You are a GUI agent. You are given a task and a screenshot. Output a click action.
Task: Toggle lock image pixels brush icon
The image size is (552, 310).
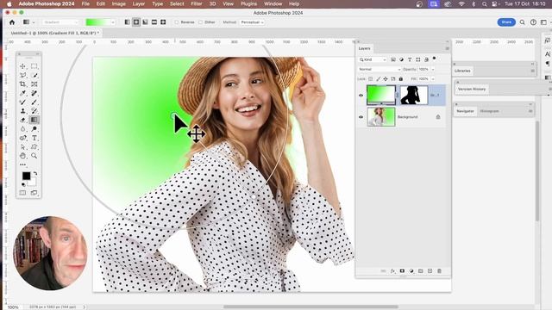pos(378,78)
